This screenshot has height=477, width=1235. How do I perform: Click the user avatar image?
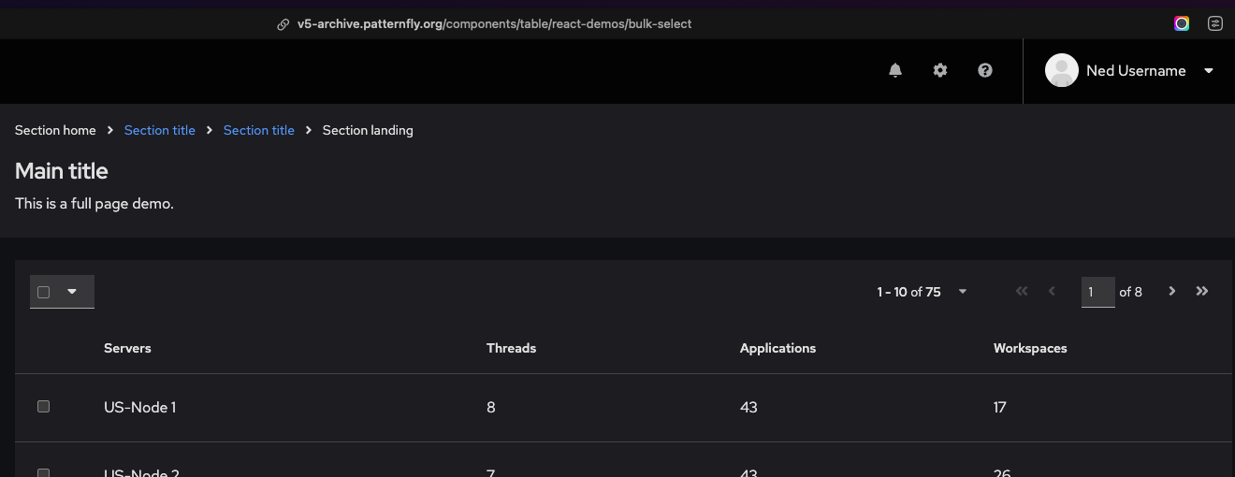1062,70
